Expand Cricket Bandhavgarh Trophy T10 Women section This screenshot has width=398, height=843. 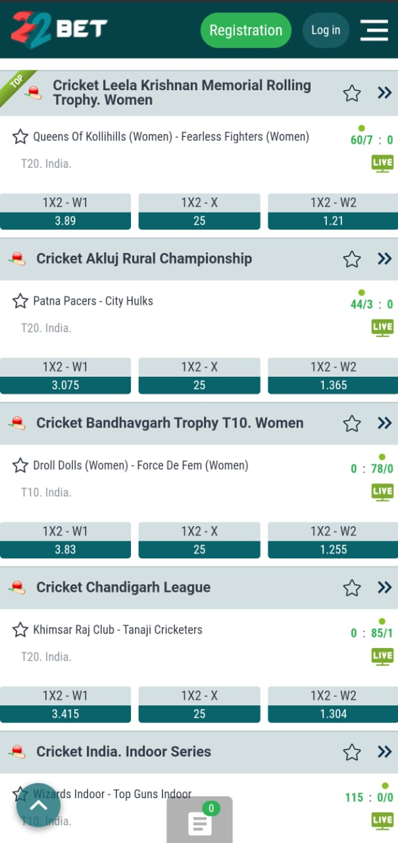pos(385,423)
